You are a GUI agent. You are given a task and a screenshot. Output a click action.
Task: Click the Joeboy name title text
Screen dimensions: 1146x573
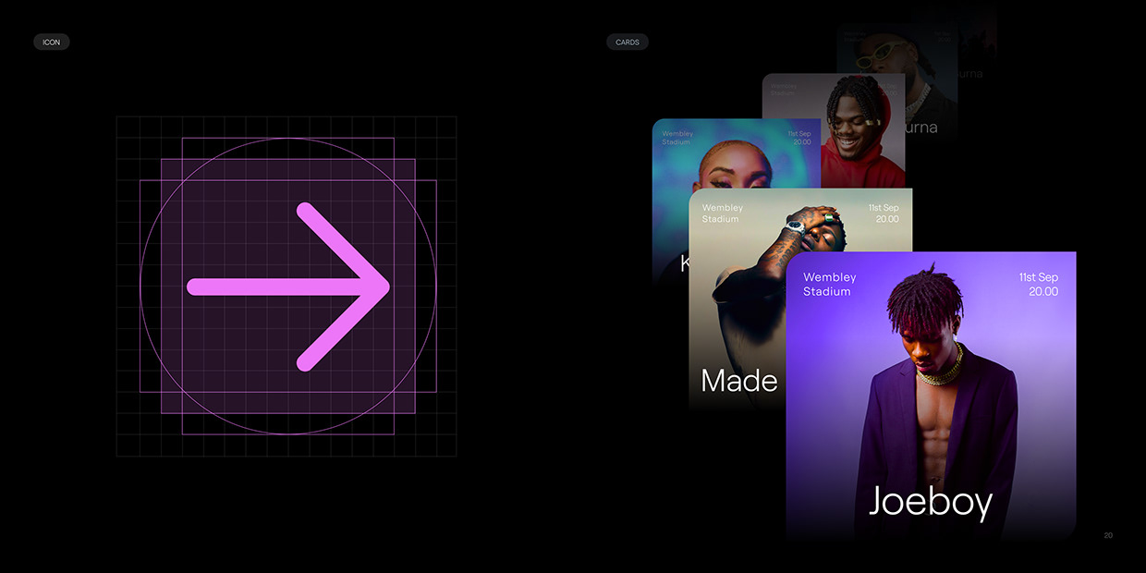point(930,502)
